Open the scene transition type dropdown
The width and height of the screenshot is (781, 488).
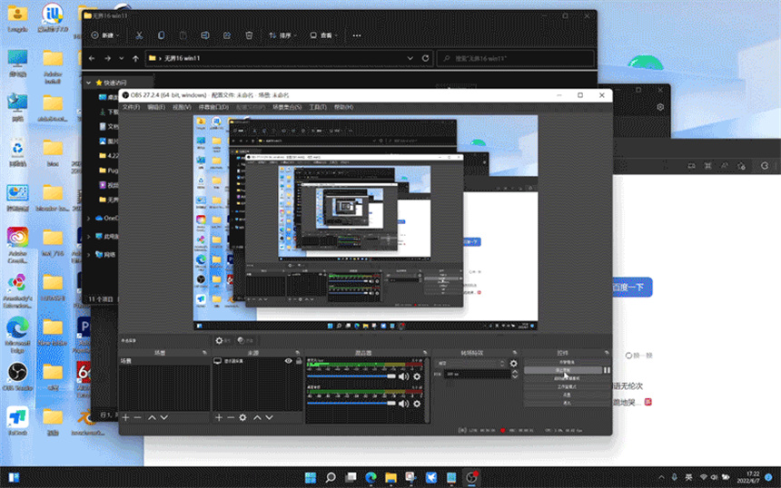point(470,363)
